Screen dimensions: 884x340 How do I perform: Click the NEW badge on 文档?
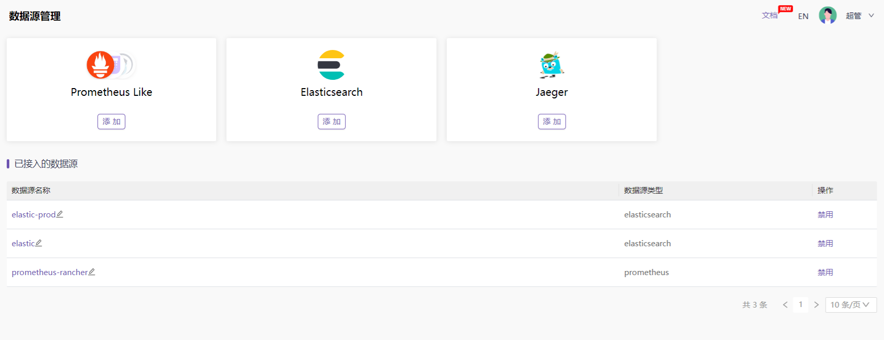(785, 8)
